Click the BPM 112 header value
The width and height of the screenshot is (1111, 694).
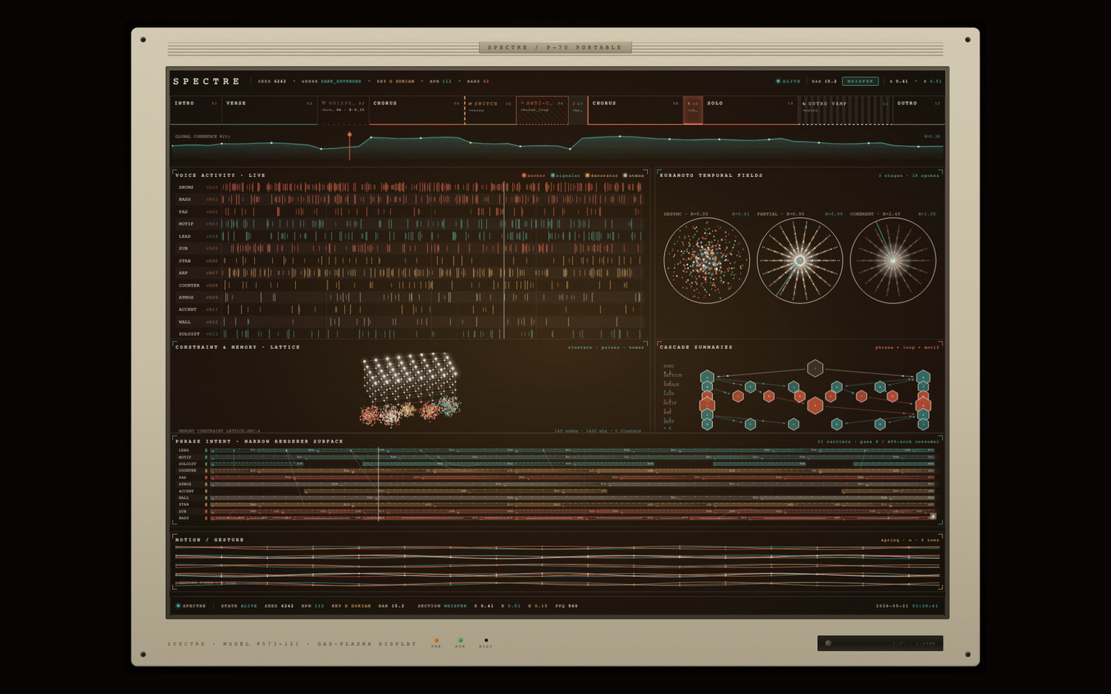tap(440, 81)
